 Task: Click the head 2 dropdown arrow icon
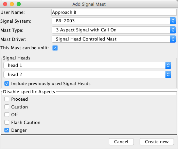pyautogui.click(x=168, y=74)
